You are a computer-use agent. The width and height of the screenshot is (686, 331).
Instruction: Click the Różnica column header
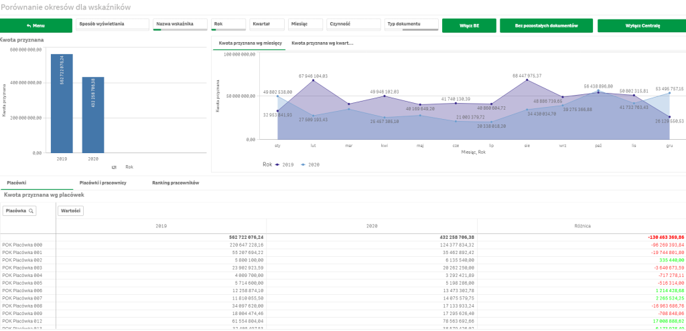(x=581, y=226)
